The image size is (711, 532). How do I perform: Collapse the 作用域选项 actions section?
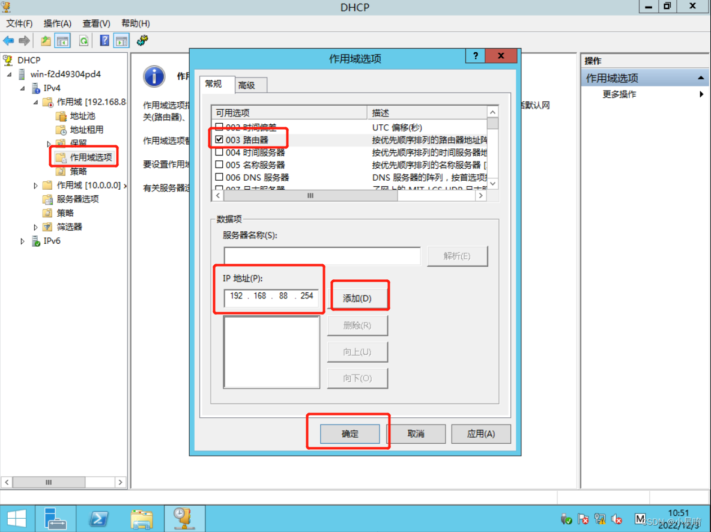(701, 78)
